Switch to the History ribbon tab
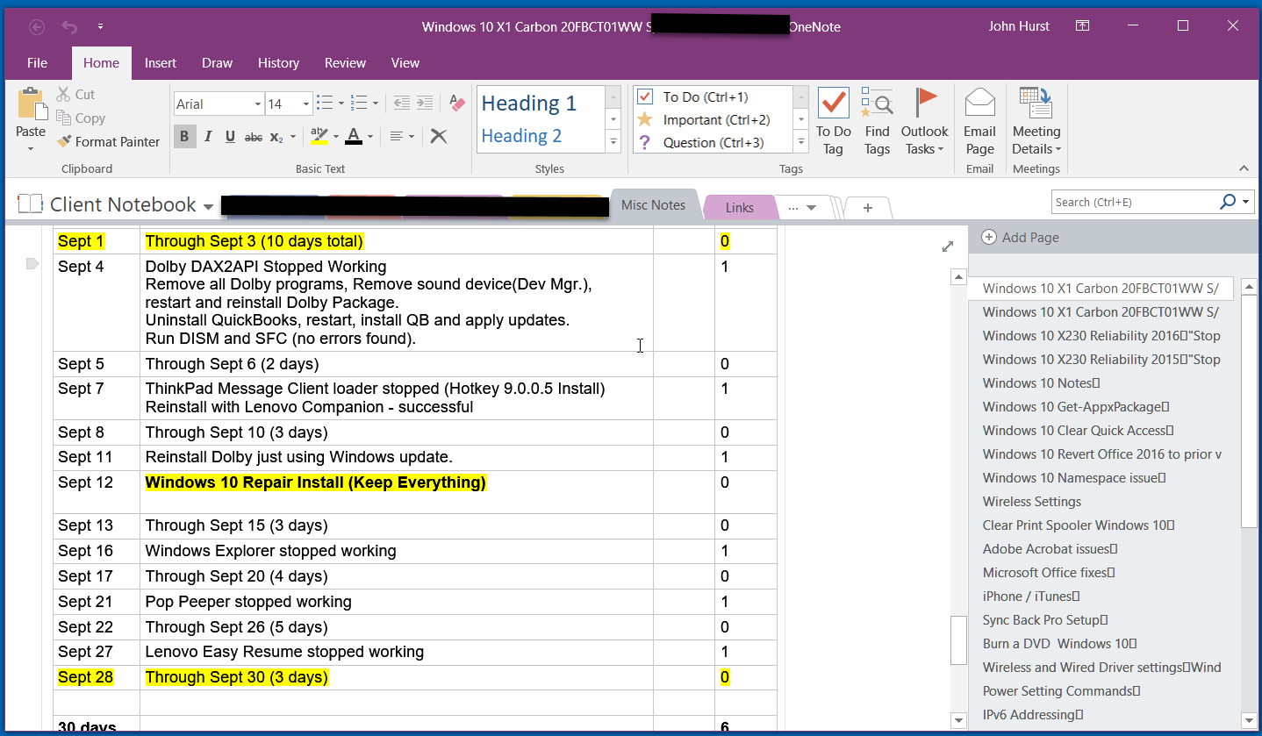Image resolution: width=1262 pixels, height=736 pixels. click(278, 62)
